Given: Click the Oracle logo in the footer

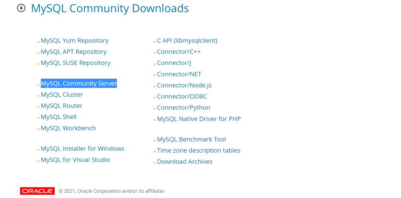Looking at the screenshot, I should (37, 191).
